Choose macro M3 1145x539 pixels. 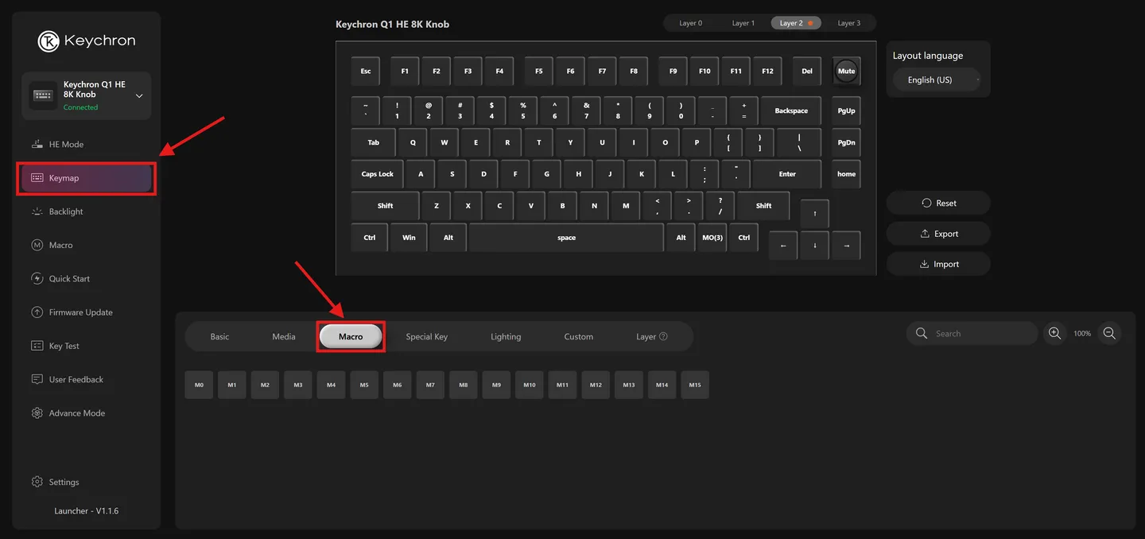pos(298,385)
